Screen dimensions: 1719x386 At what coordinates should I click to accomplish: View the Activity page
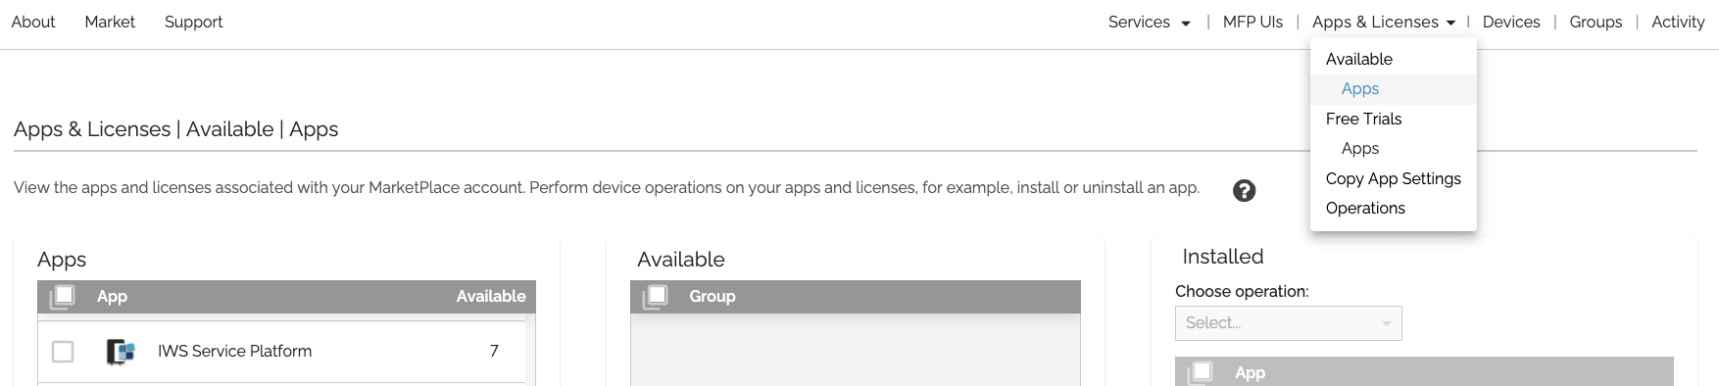1678,22
